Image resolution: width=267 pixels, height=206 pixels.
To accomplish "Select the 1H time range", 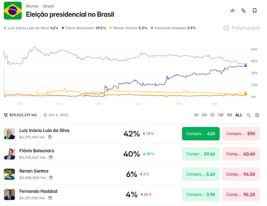I will [196, 115].
